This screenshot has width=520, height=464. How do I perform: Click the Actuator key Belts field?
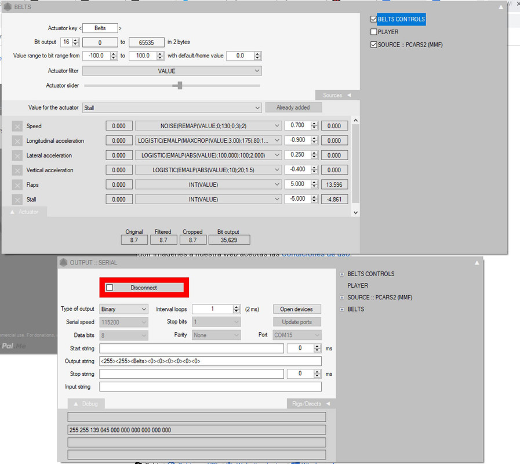tap(100, 28)
